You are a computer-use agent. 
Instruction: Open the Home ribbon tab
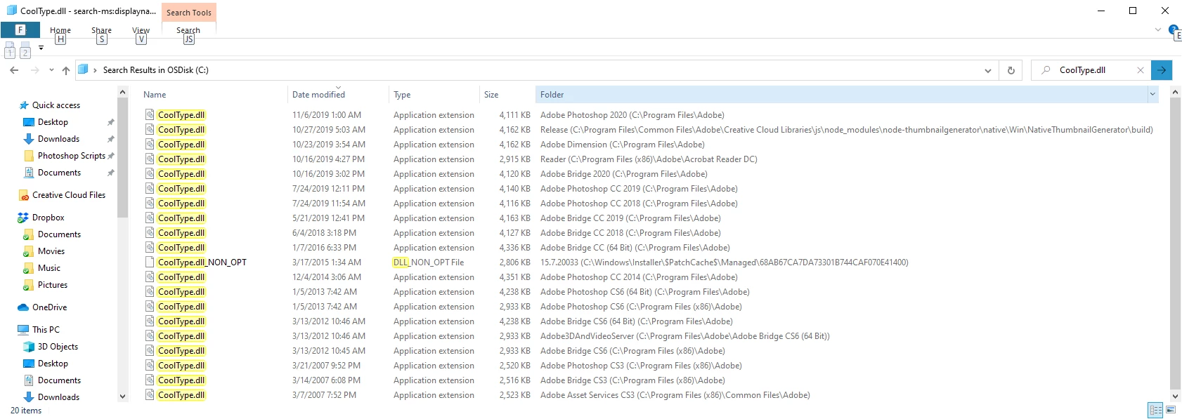(x=60, y=30)
